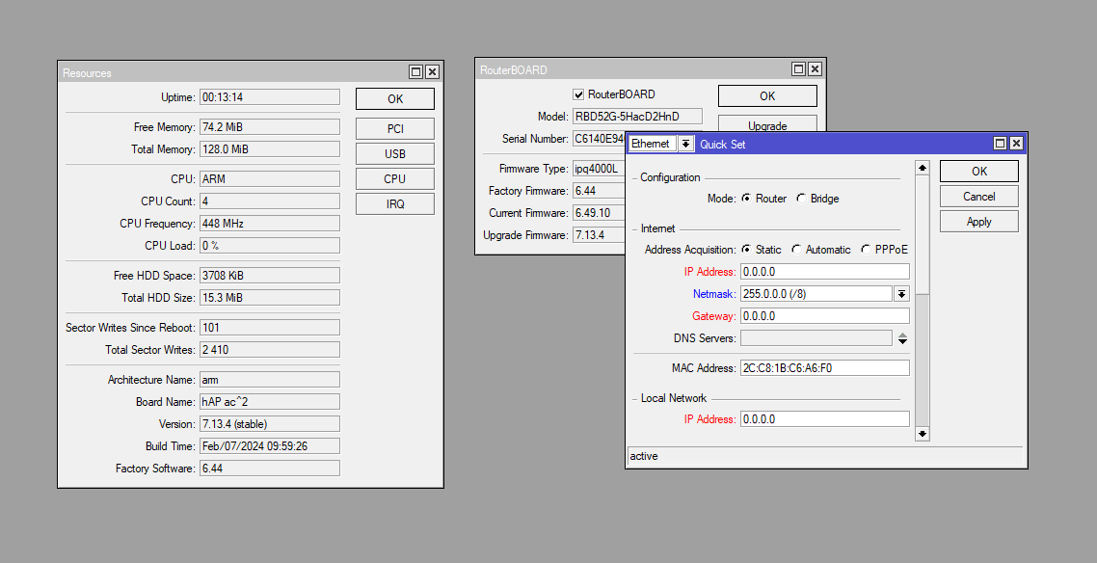Click the CPU Count value 4

pos(269,201)
